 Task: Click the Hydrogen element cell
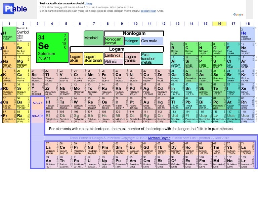[x=9, y=34]
